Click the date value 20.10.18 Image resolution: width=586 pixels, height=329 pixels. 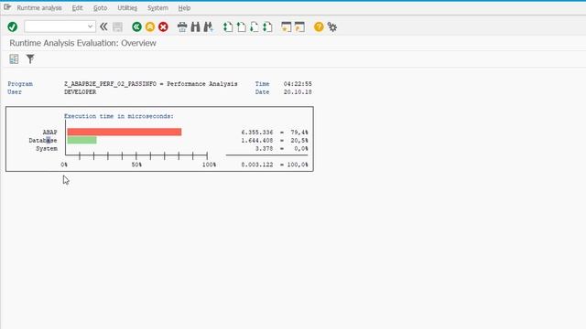[298, 92]
